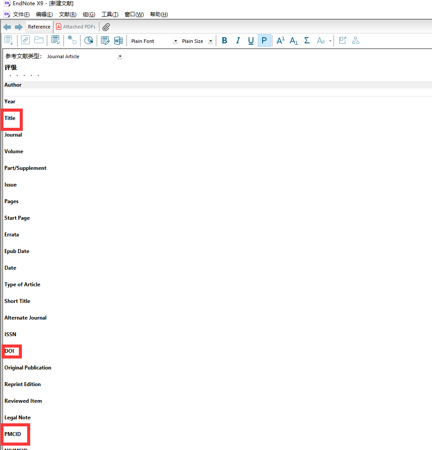Click the paperclip attach file icon
432x450 pixels.
point(106,27)
